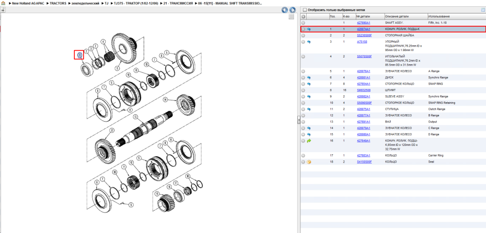Click blue replacement arrow on position 1 row
This screenshot has width=486, height=233.
click(309, 29)
